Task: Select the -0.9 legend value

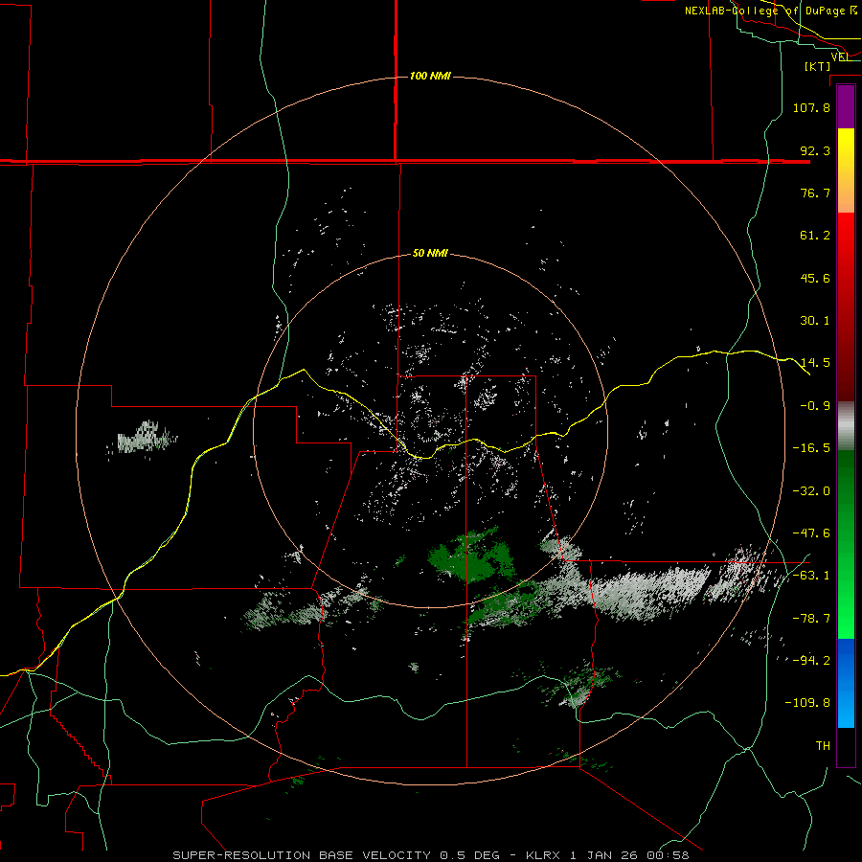Action: click(x=815, y=406)
